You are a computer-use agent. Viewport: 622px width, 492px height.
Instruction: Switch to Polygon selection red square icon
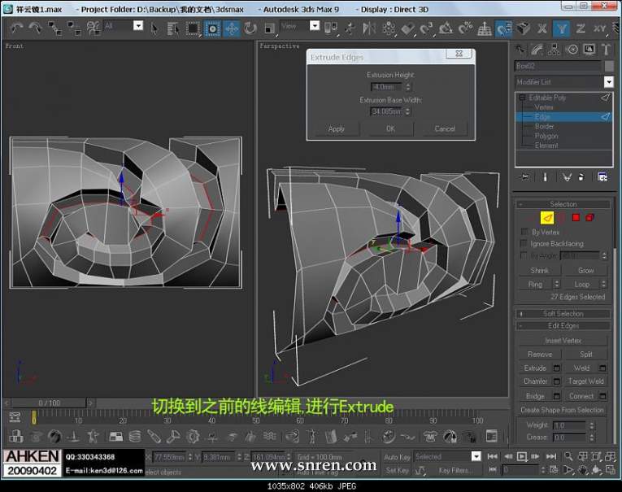point(576,217)
